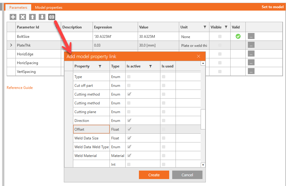This screenshot has height=186, width=286.
Task: Toggle Visible checkbox for BoltSize
Action: tap(220, 37)
